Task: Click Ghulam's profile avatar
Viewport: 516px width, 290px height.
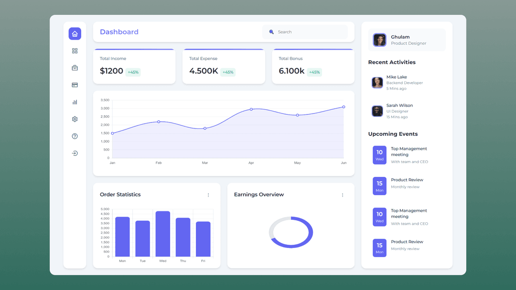Action: (379, 40)
